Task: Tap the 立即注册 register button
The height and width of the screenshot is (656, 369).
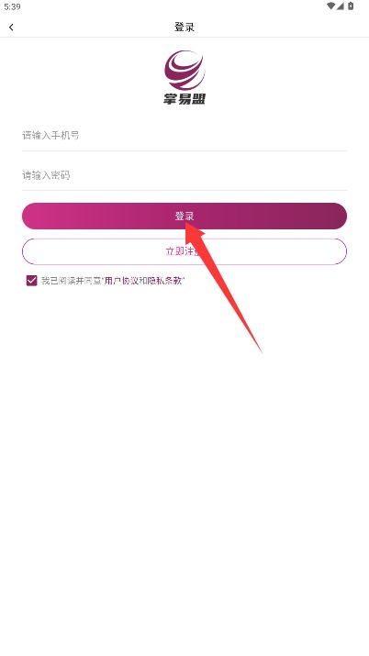Action: click(184, 251)
